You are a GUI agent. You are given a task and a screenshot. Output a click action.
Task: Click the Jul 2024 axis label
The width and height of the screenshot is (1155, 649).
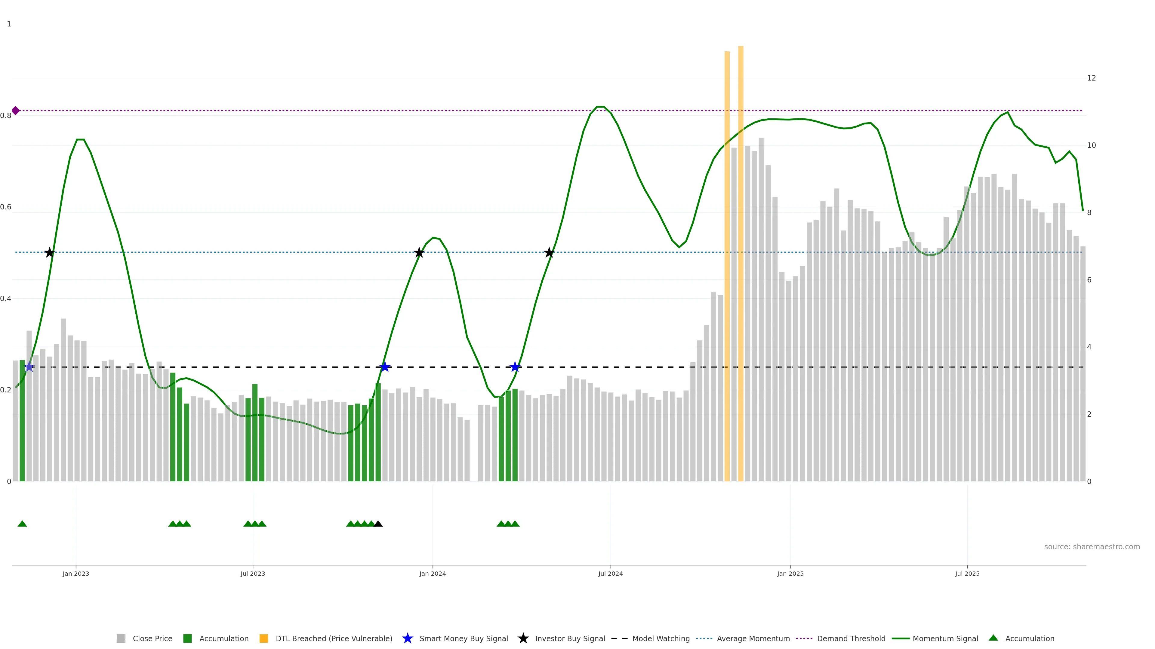pyautogui.click(x=610, y=573)
